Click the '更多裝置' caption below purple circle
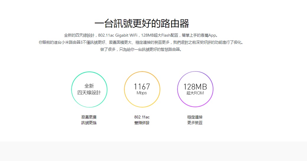 pyautogui.click(x=195, y=123)
